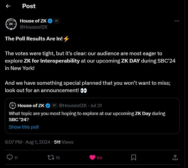Unlike the post via the pink heart

(92, 157)
